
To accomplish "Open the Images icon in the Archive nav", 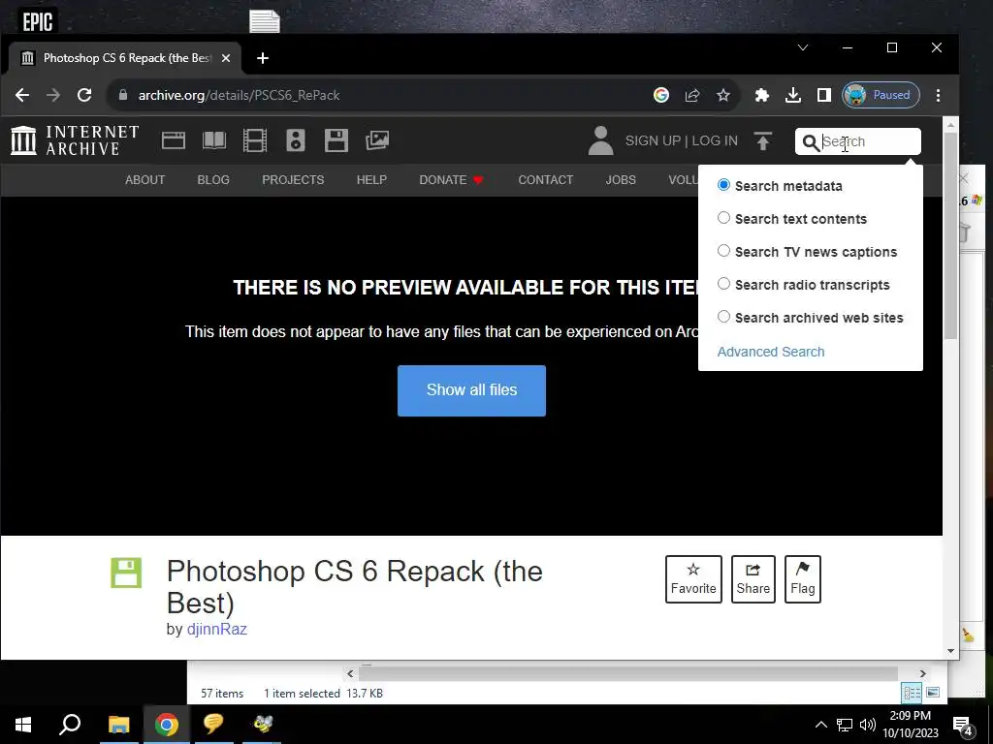I will tap(377, 140).
